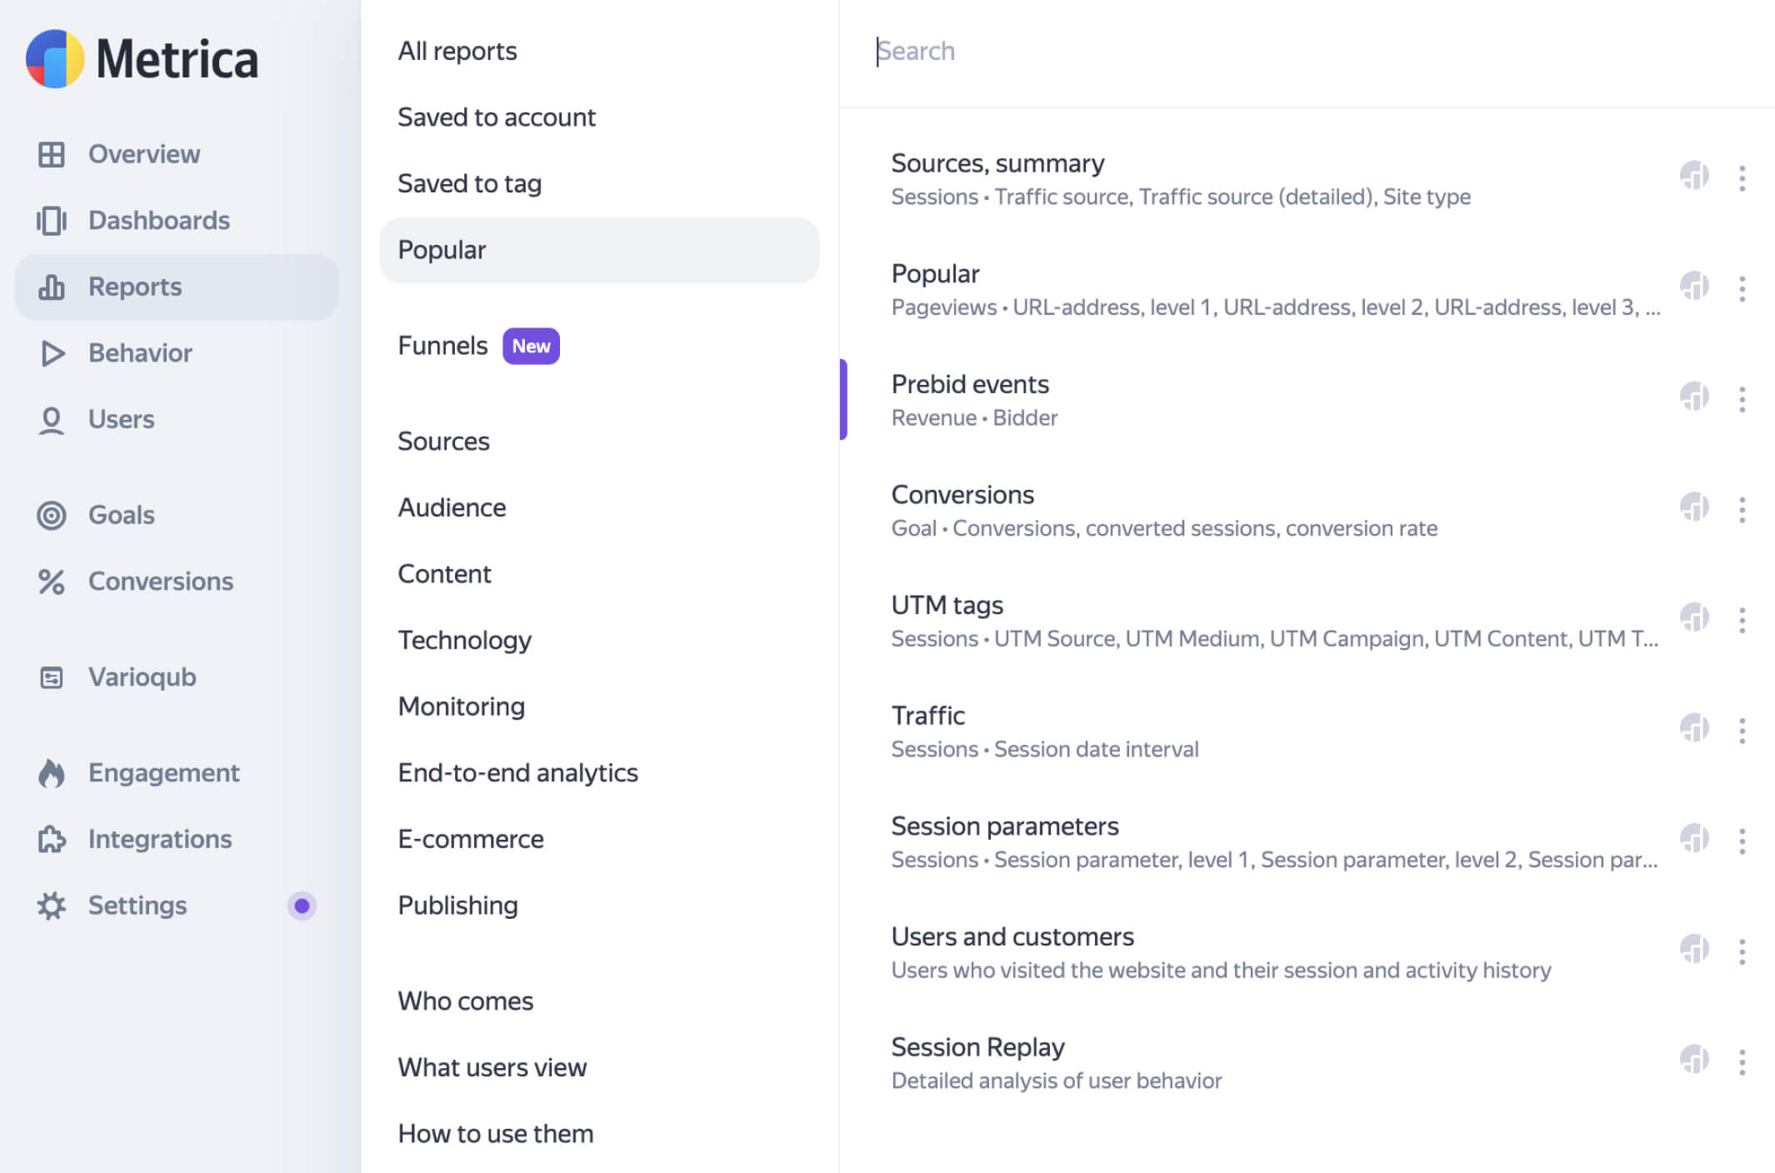Open three-dot menu for Conversions report
Screen dimensions: 1775x1173
tap(1742, 510)
